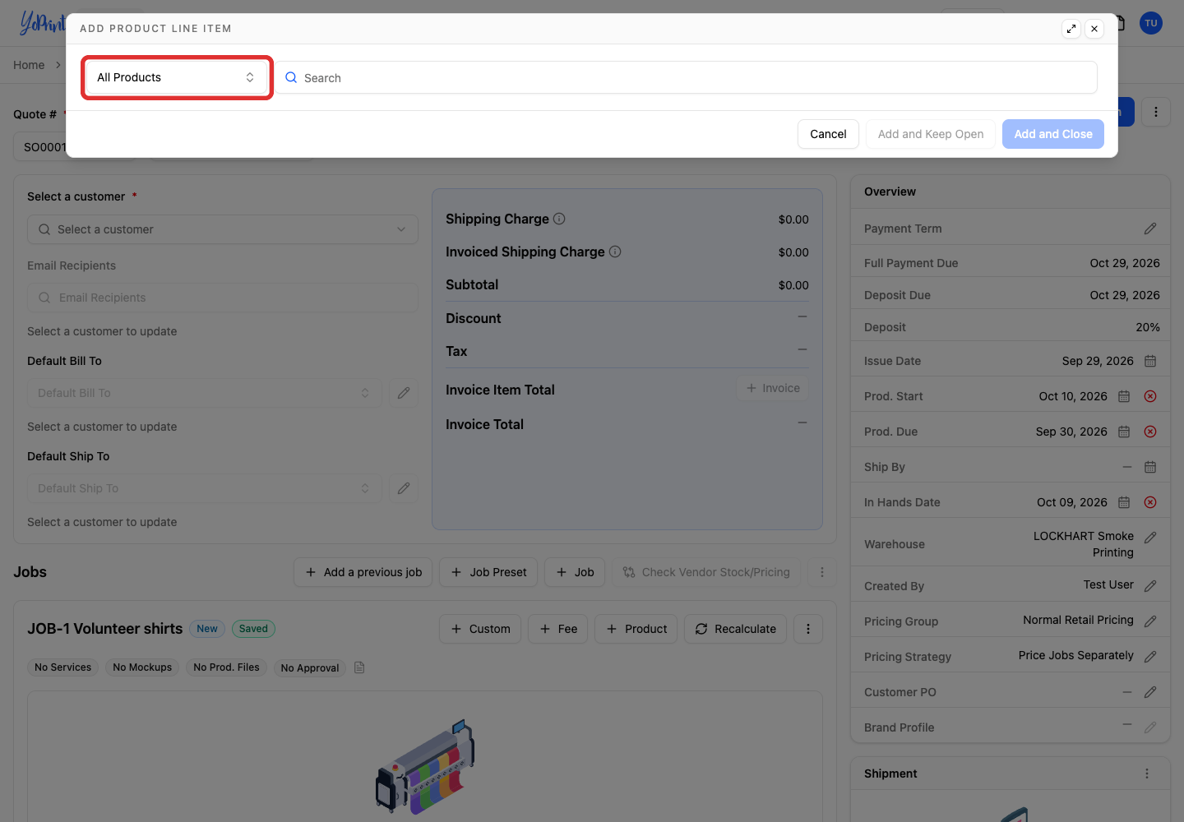Click the Check Vendor Stock/Pricing button

(x=706, y=572)
